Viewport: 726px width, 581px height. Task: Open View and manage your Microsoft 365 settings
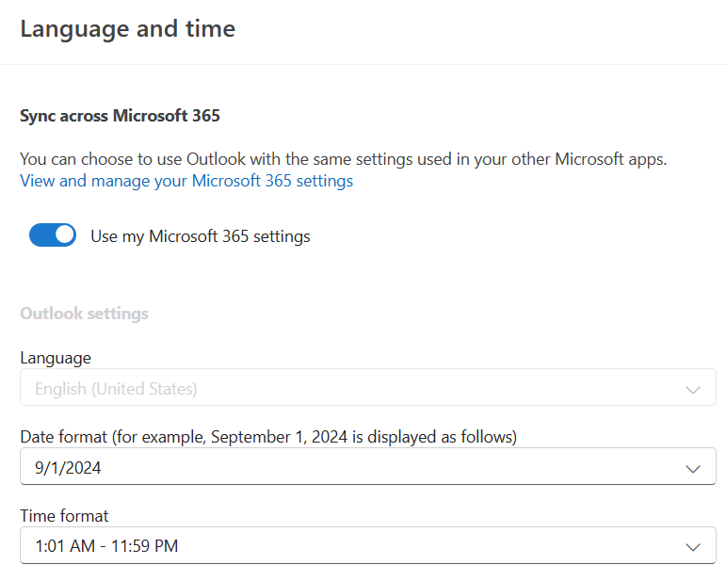tap(186, 181)
